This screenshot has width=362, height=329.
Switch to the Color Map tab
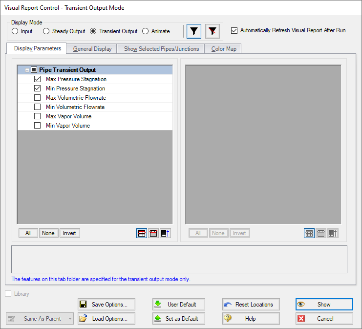[x=223, y=49]
